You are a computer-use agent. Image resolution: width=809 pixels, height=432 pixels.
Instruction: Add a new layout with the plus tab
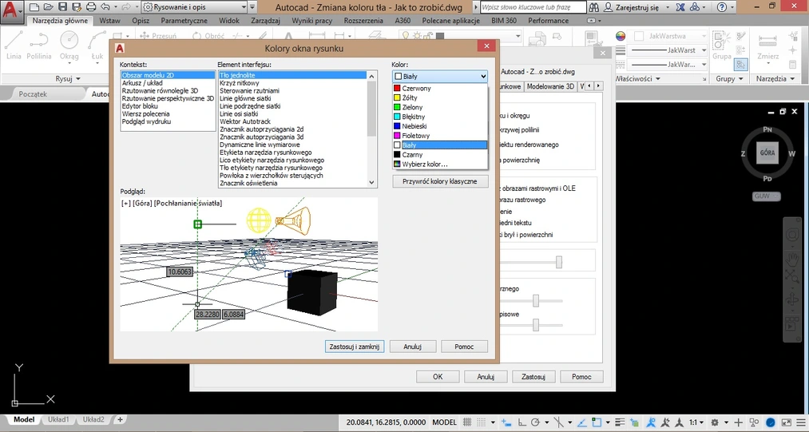pyautogui.click(x=120, y=419)
